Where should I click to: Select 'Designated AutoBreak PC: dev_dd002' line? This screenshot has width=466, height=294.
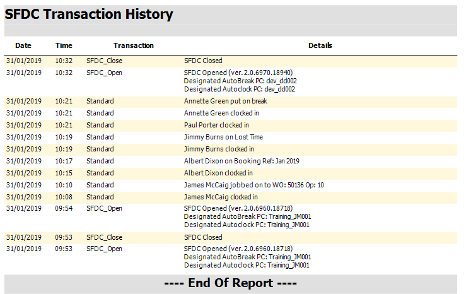coord(240,81)
